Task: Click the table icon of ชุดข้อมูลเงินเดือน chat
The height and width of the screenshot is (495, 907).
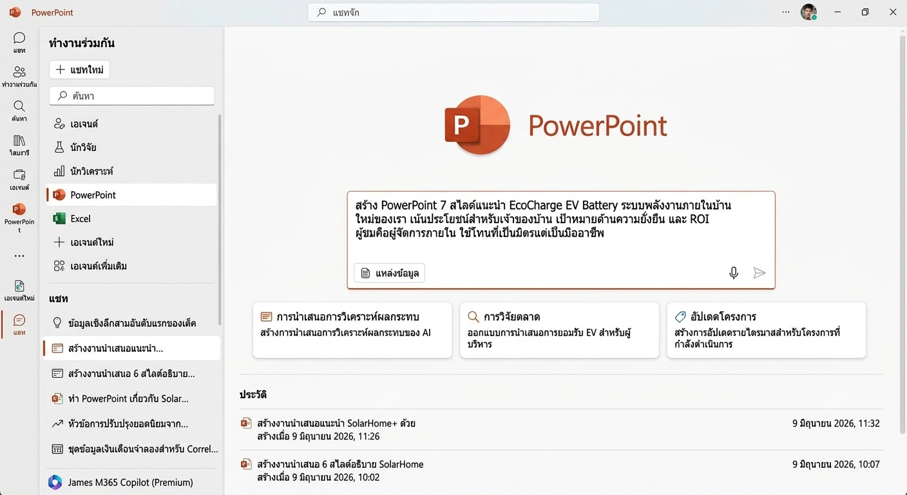Action: click(x=57, y=449)
